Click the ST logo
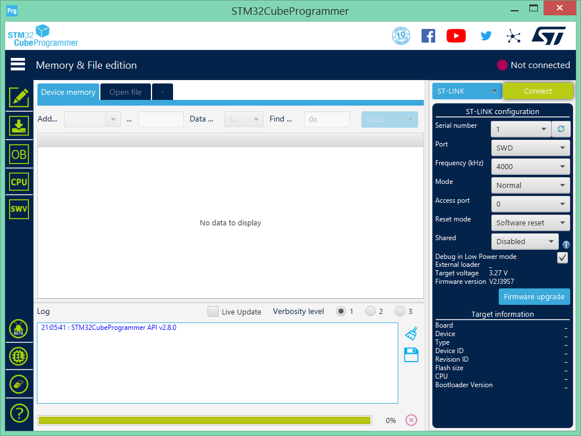This screenshot has height=436, width=581. click(x=549, y=36)
